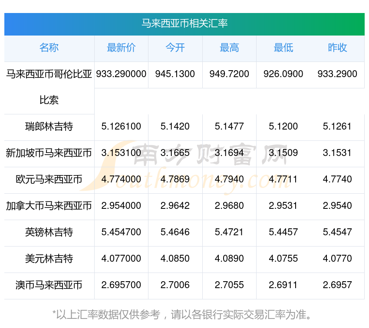The height and width of the screenshot is (328, 369).
Task: Click the 马来西亚币相关汇率 table title banner
Action: coord(184,23)
